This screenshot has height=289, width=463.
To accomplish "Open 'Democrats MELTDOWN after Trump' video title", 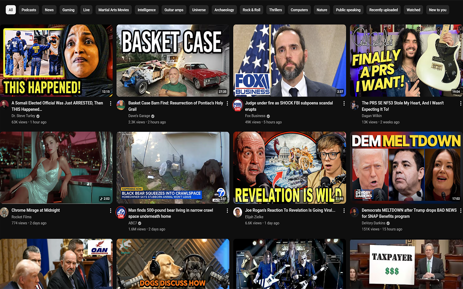I will click(409, 213).
